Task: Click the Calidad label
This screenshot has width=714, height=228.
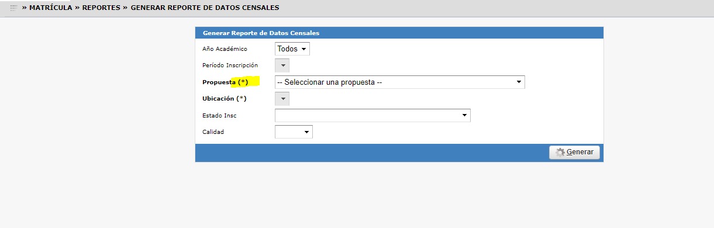Action: click(213, 132)
